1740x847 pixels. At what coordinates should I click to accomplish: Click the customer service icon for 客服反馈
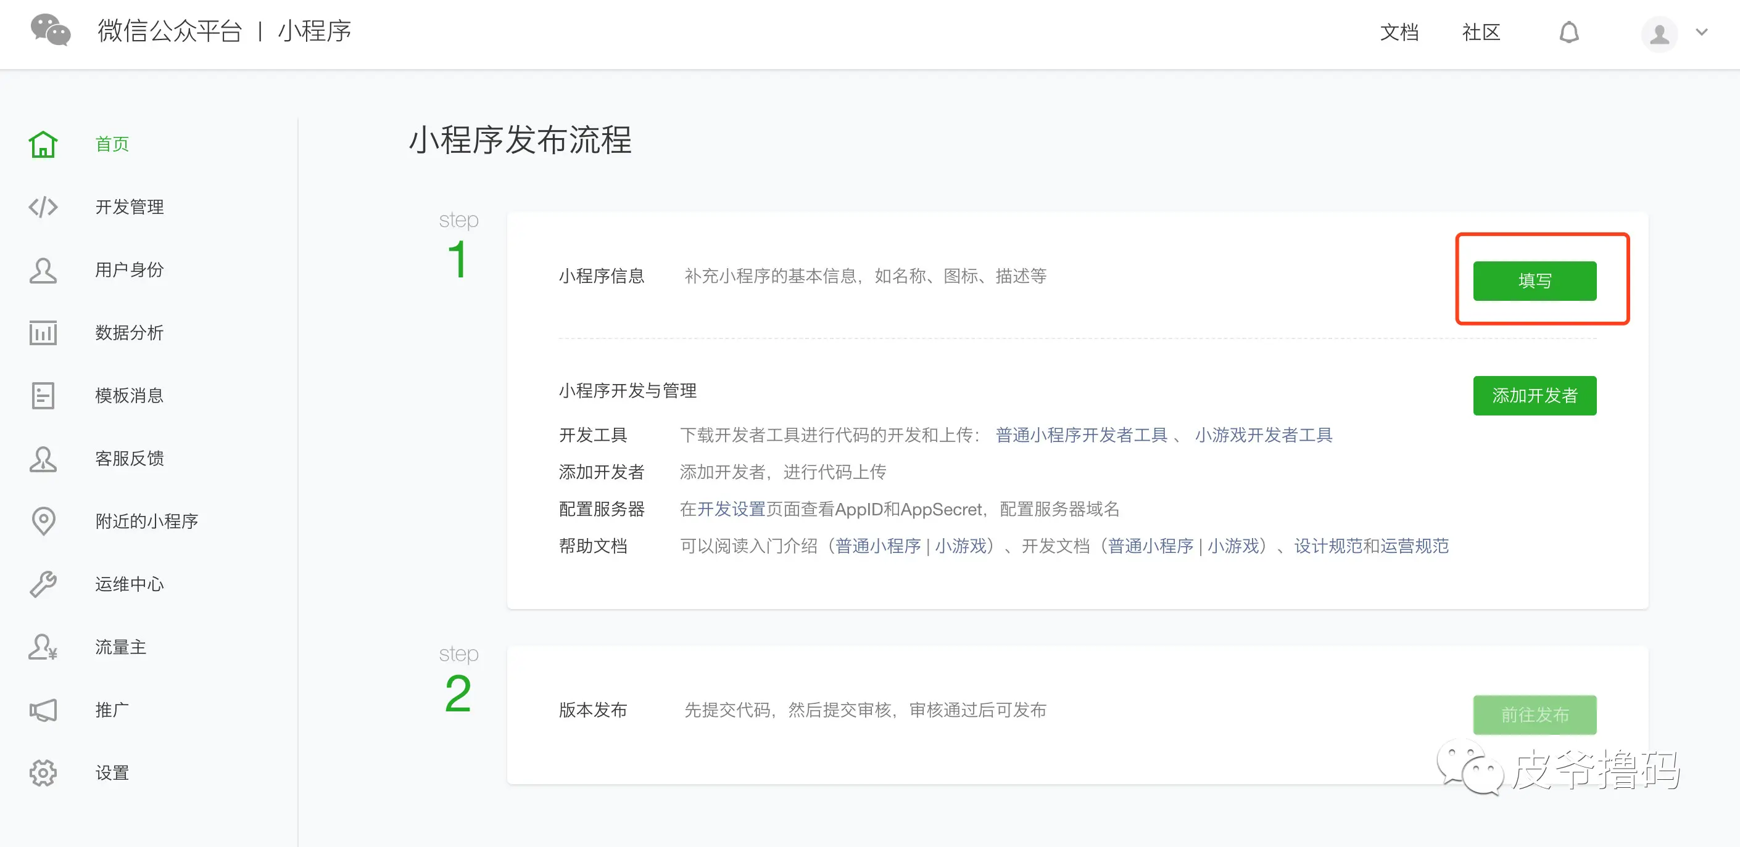pyautogui.click(x=43, y=459)
